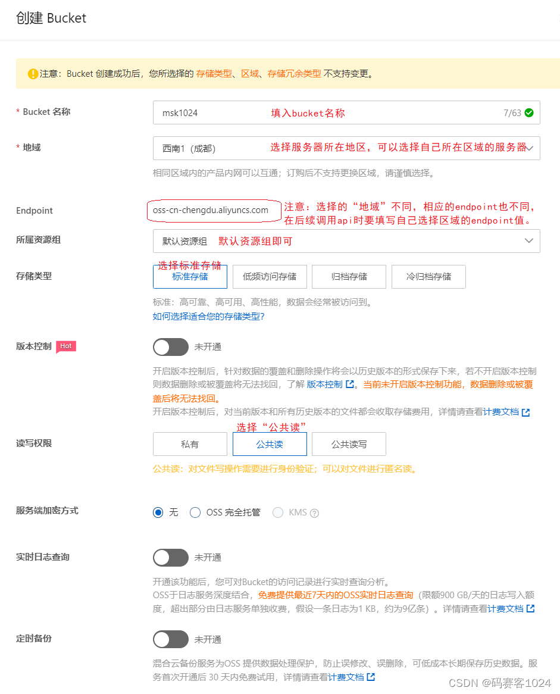Toggle the 实时日志查询 switch

point(171,558)
